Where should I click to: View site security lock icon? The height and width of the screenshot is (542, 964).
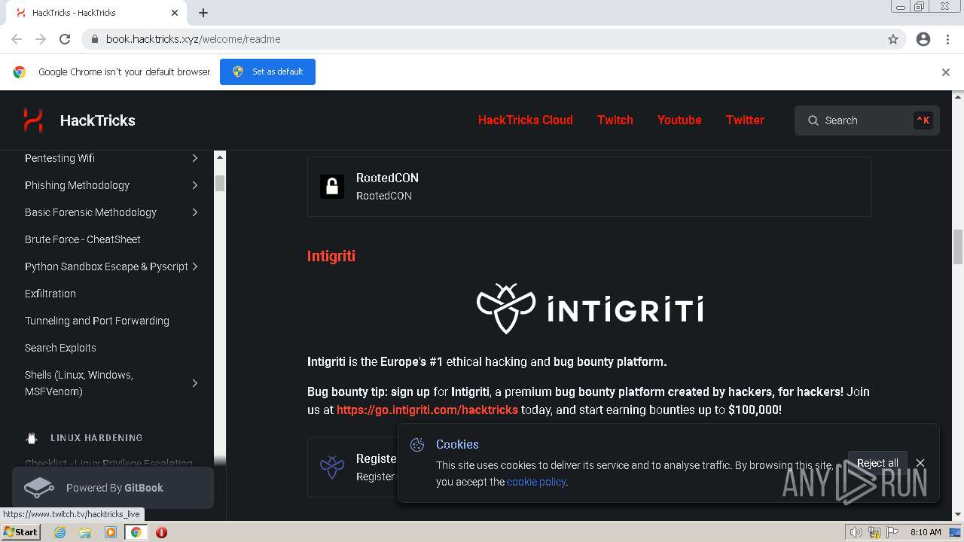95,39
